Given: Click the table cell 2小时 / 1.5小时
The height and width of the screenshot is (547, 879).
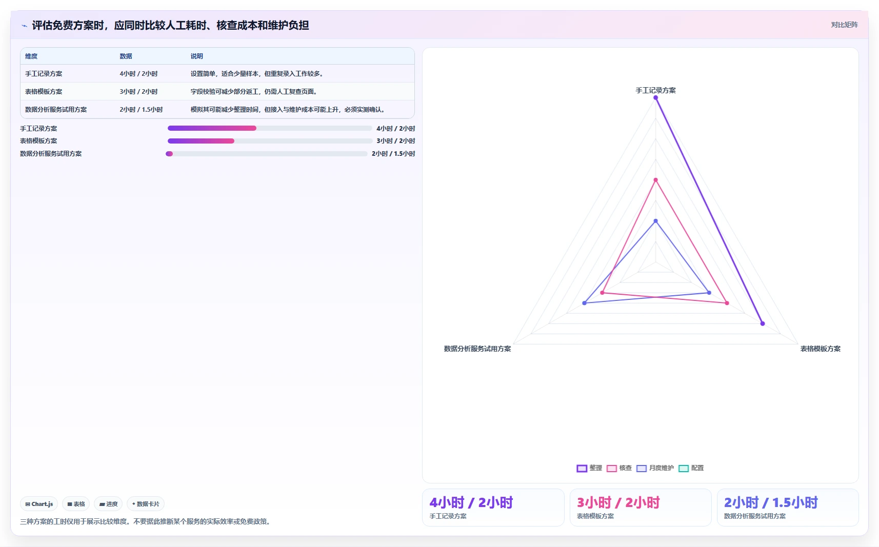Looking at the screenshot, I should (x=141, y=110).
